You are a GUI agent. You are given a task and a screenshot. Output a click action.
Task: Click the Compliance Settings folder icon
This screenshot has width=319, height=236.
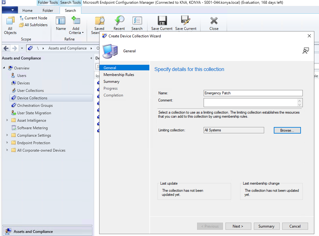coord(13,135)
